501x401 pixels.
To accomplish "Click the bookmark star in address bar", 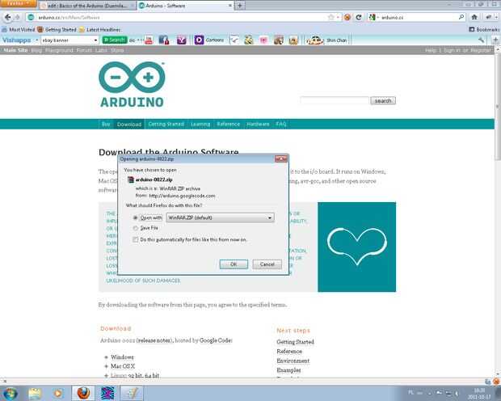I will pyautogui.click(x=330, y=17).
